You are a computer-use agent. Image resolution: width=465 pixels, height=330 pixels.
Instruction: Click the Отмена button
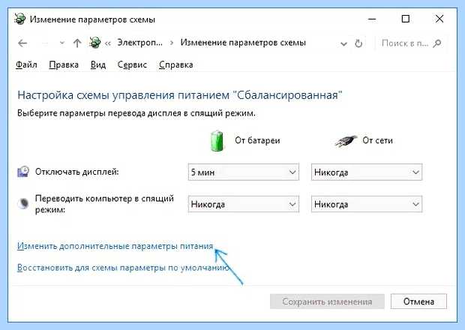418,301
